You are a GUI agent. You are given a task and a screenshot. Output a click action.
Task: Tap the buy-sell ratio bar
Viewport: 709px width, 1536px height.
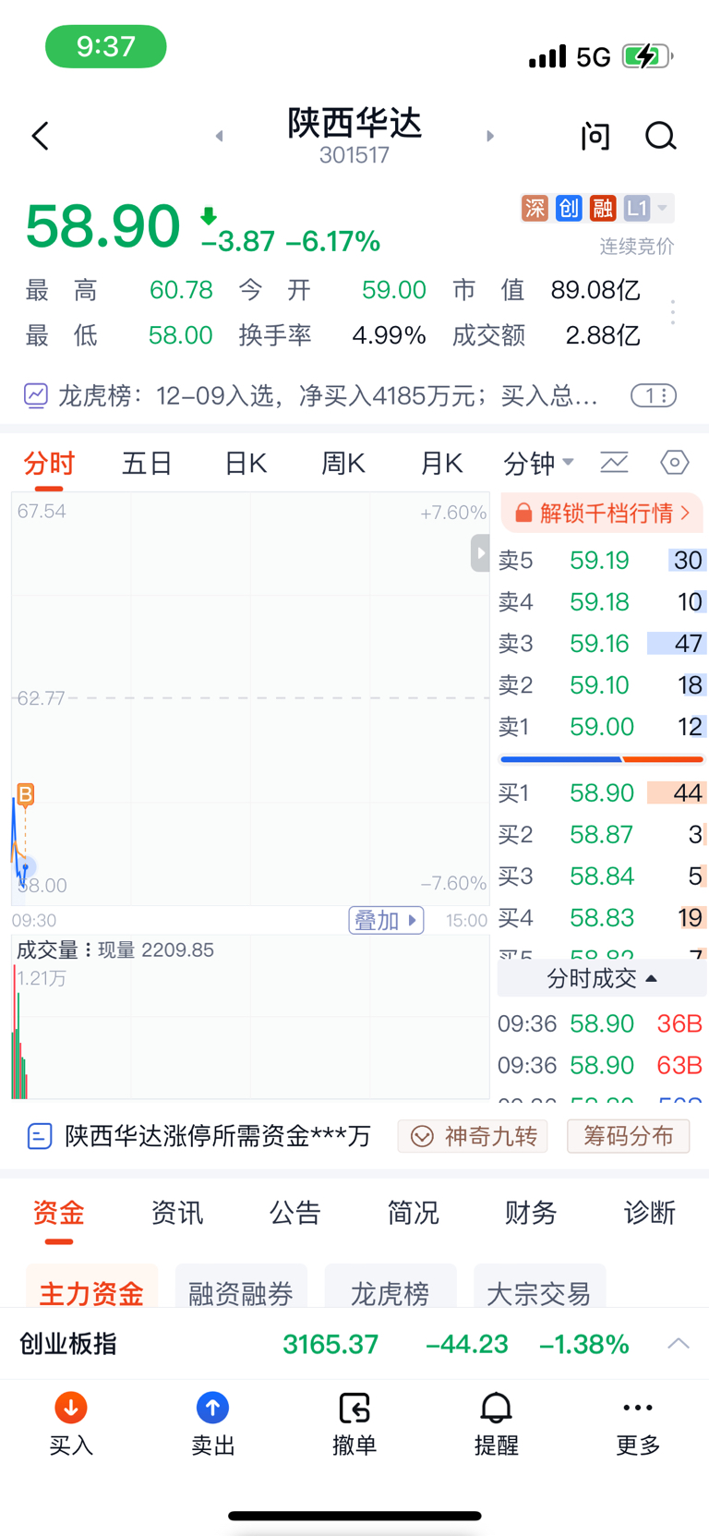tap(602, 759)
